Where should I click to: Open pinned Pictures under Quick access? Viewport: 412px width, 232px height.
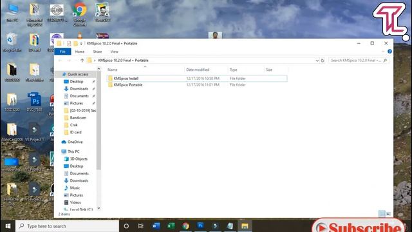(x=77, y=103)
